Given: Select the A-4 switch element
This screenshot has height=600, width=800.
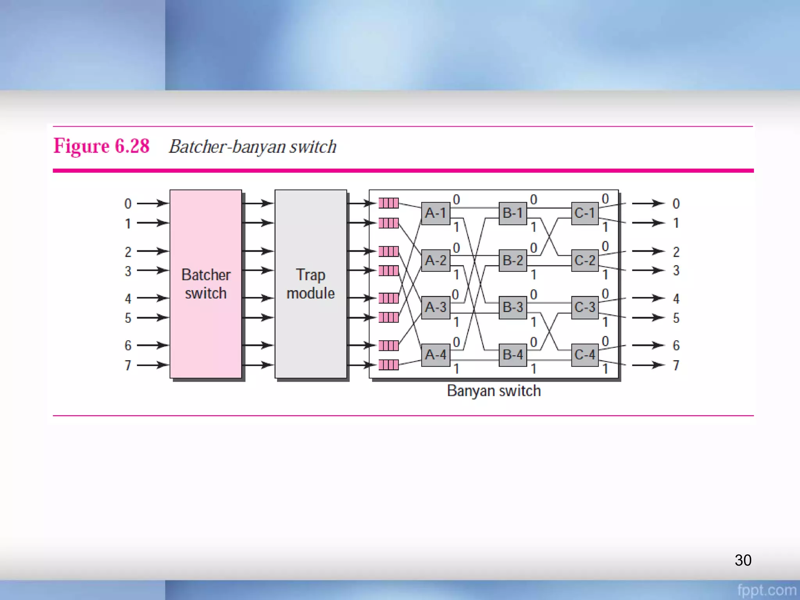Looking at the screenshot, I should pos(436,355).
